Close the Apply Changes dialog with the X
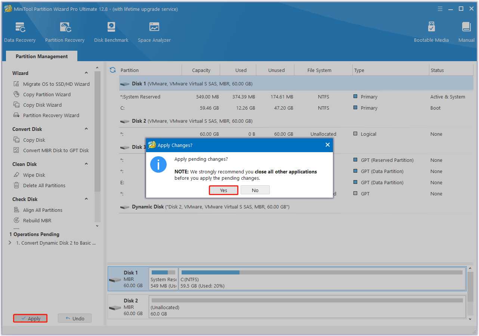479x336 pixels. click(x=328, y=145)
